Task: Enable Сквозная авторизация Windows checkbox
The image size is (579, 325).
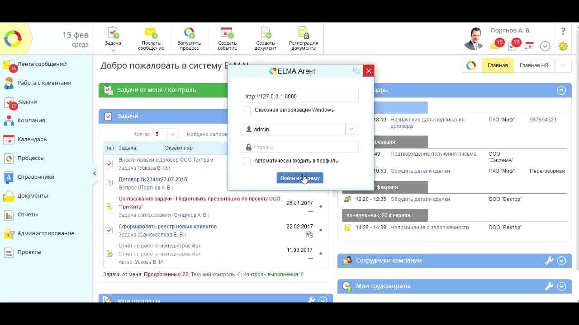Action: [247, 110]
